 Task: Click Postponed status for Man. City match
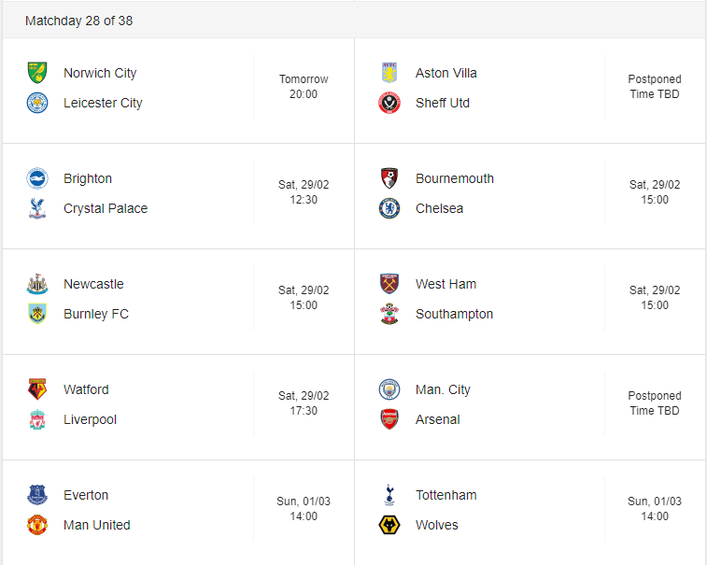(x=655, y=395)
